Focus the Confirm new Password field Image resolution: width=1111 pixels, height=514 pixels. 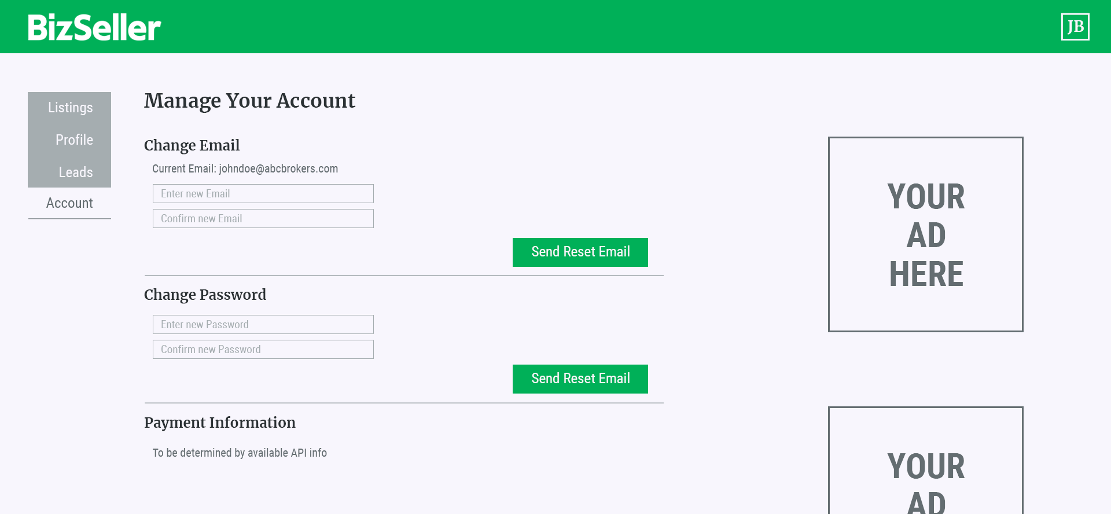pyautogui.click(x=263, y=349)
